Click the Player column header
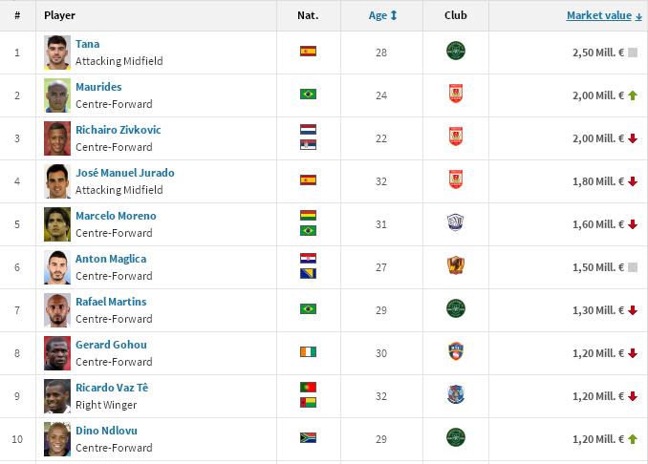Viewport: 648px width, 464px height. [59, 15]
